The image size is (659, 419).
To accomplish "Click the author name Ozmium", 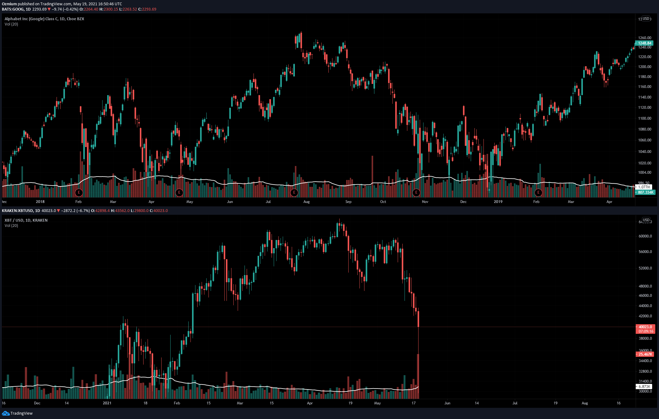I will [9, 4].
